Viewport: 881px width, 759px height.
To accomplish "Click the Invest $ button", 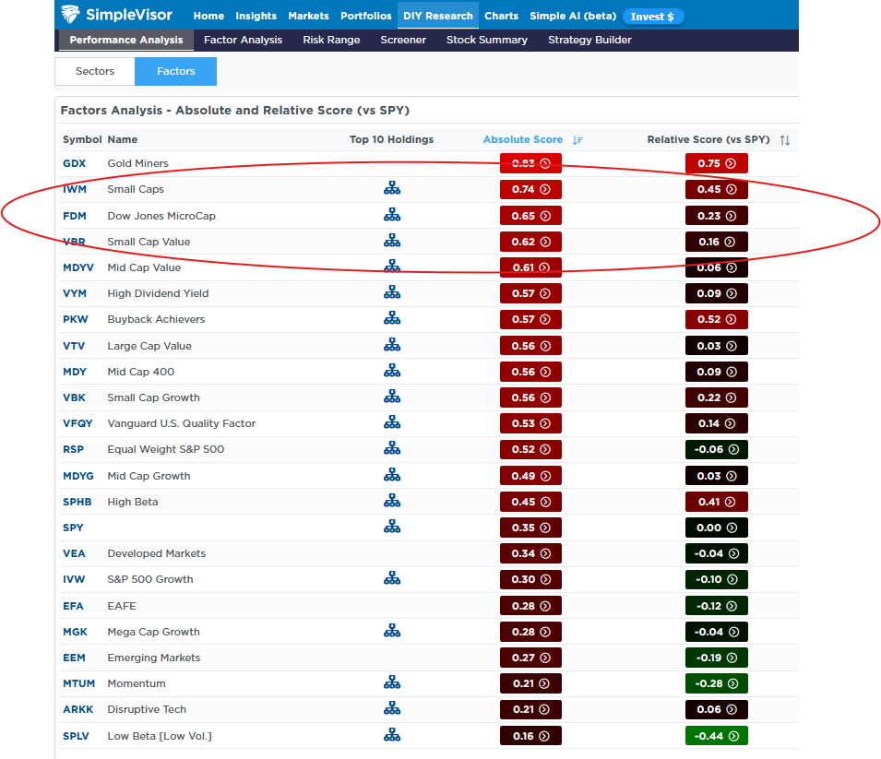I will [652, 17].
